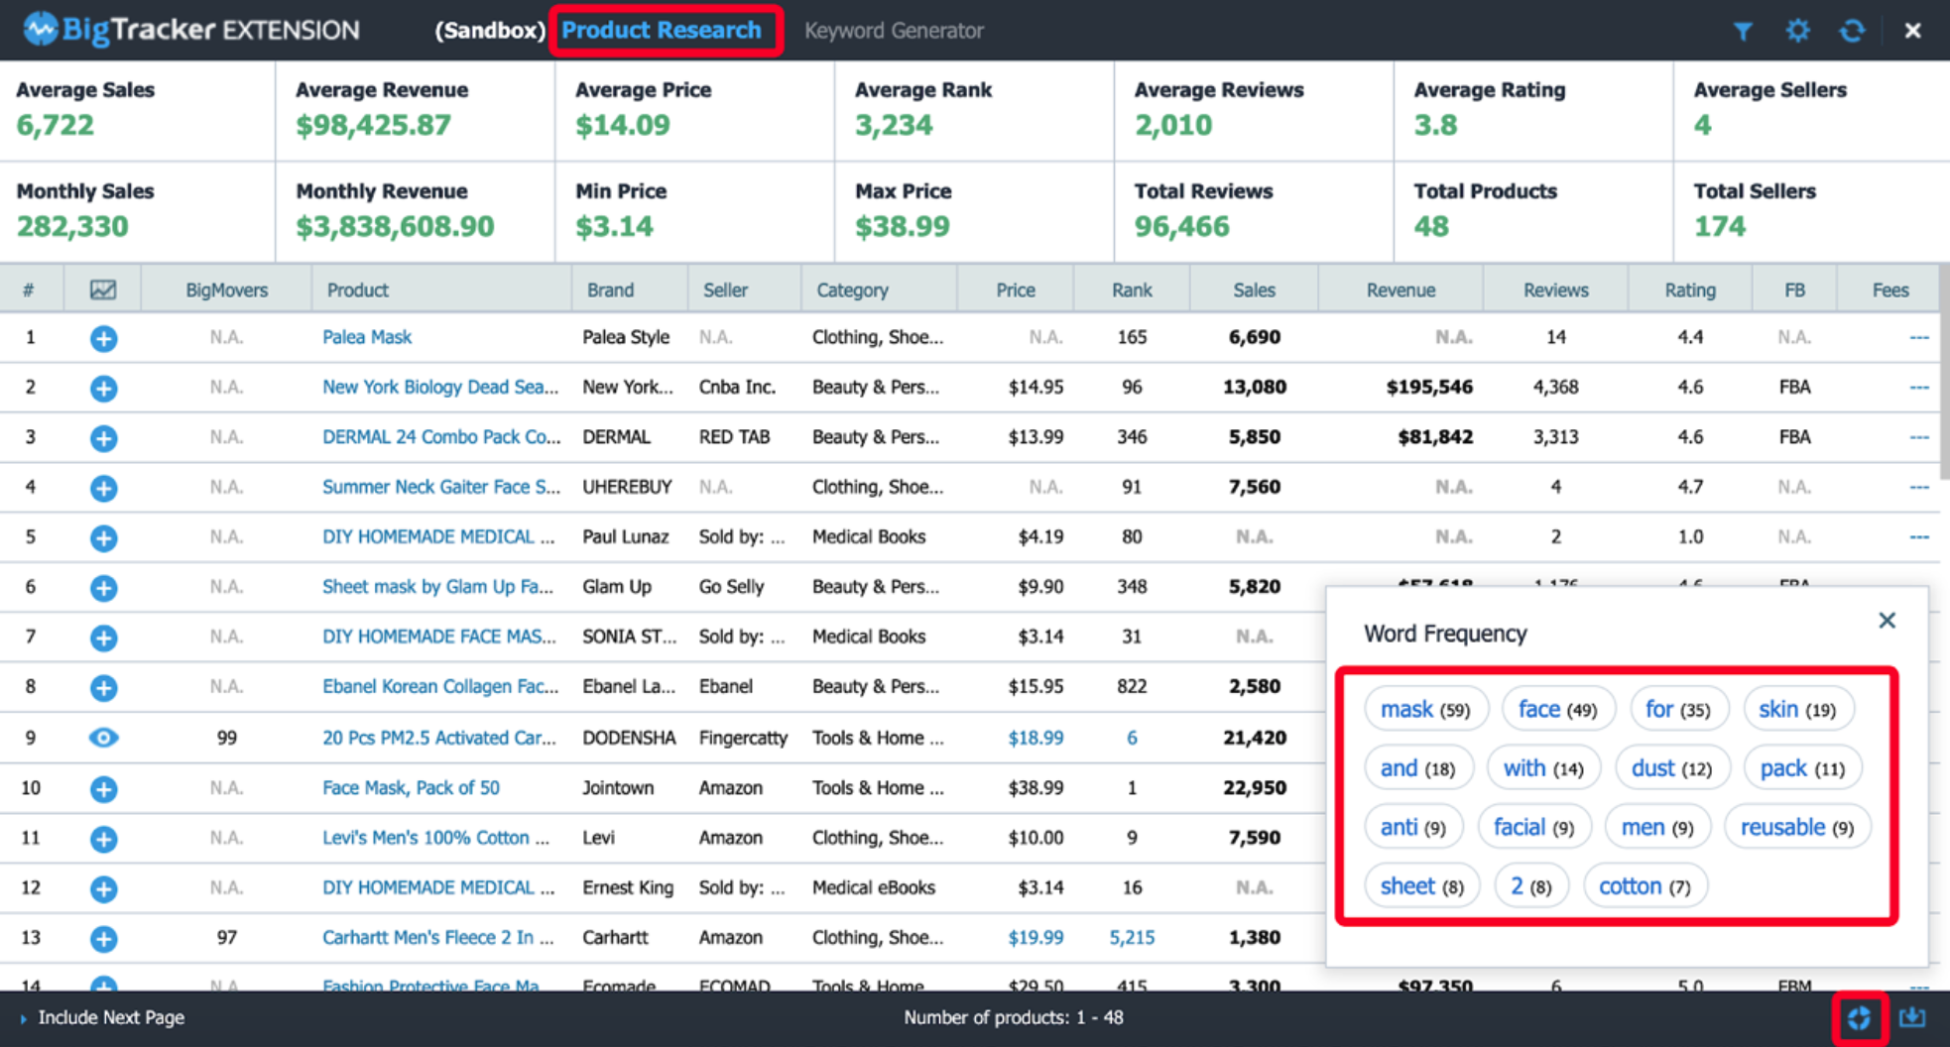Close the Word Frequency popup
This screenshot has width=1950, height=1047.
[x=1887, y=621]
